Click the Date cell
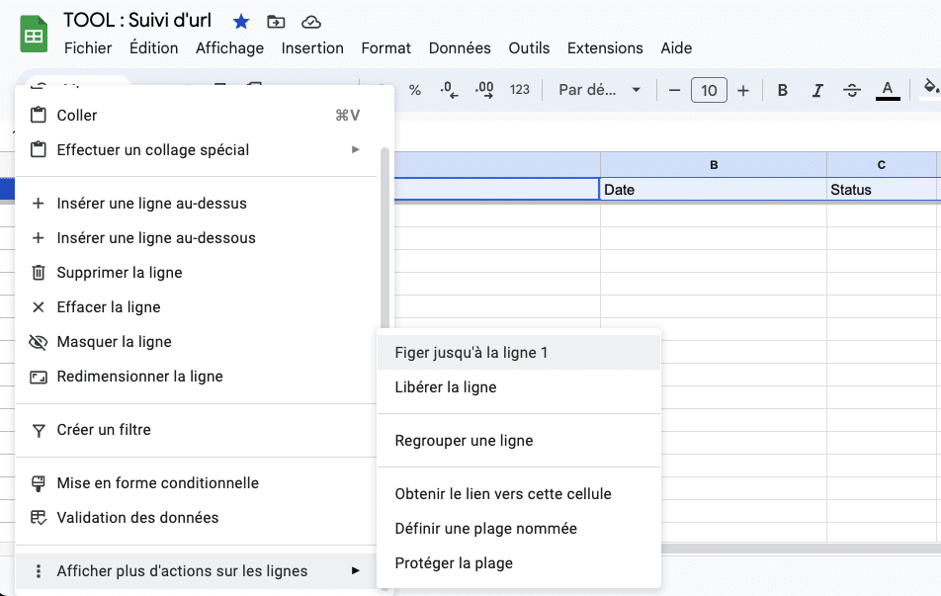 [714, 190]
